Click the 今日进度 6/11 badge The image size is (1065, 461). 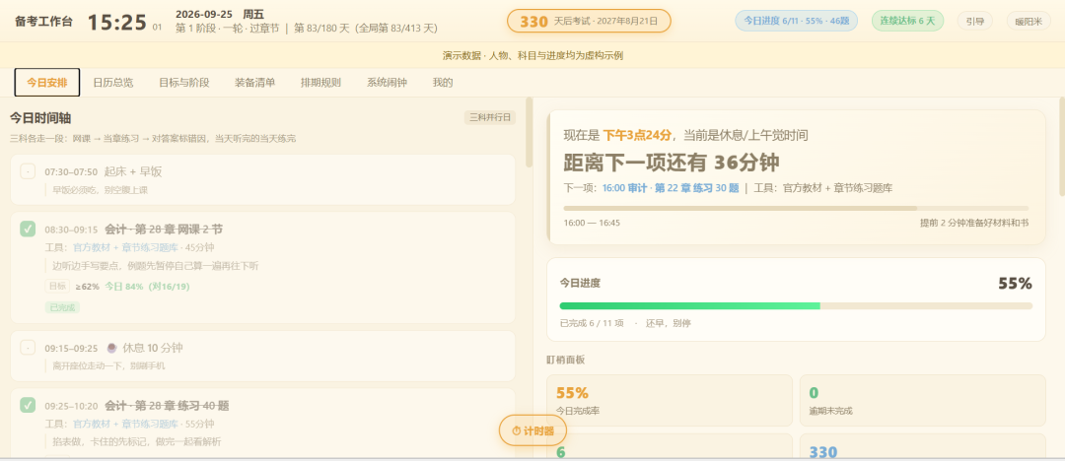click(796, 21)
